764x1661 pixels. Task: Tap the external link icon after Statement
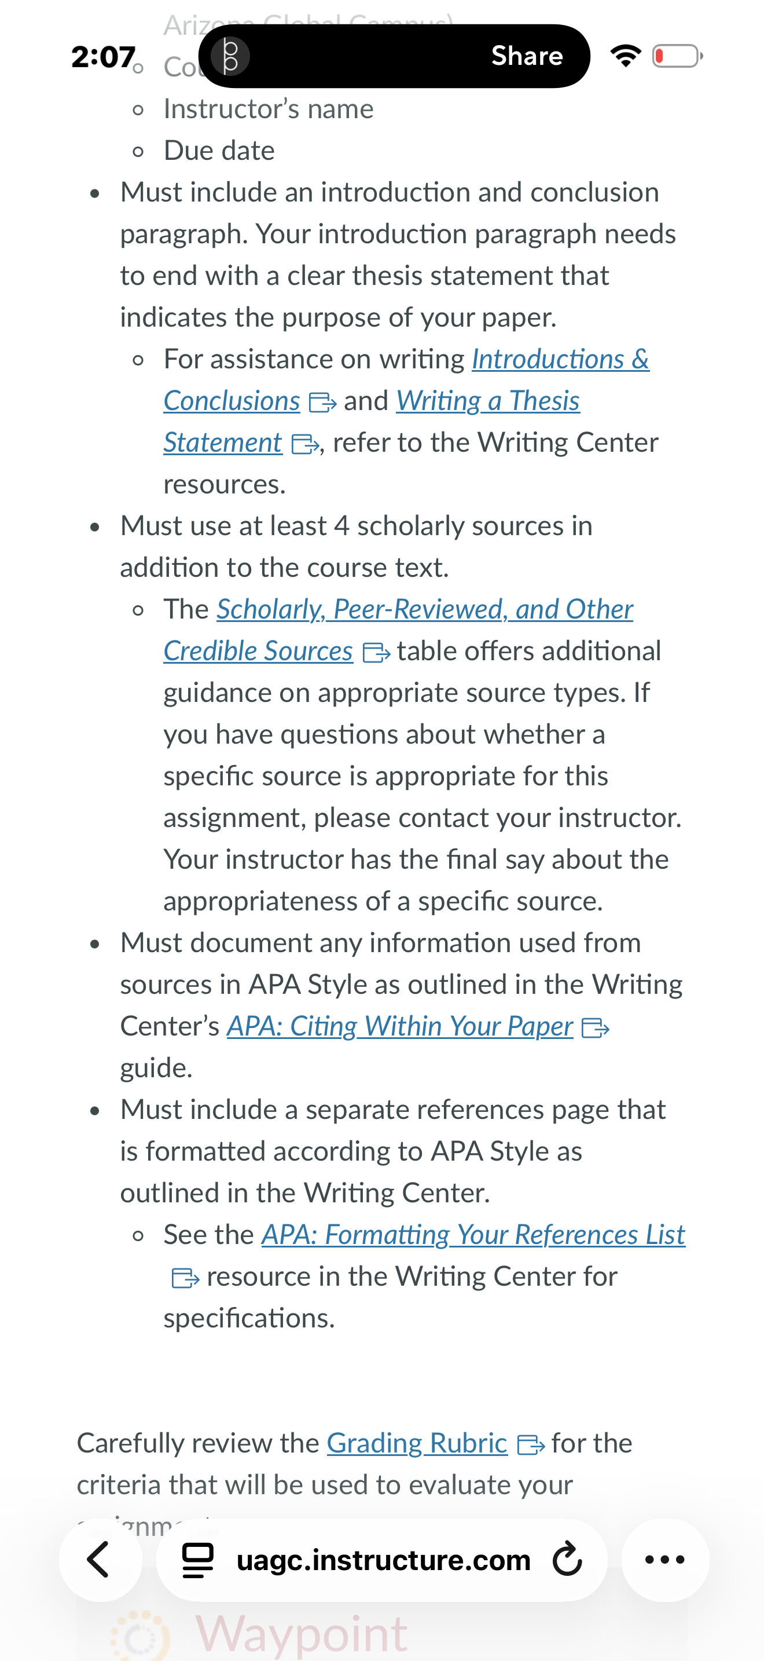tap(306, 444)
